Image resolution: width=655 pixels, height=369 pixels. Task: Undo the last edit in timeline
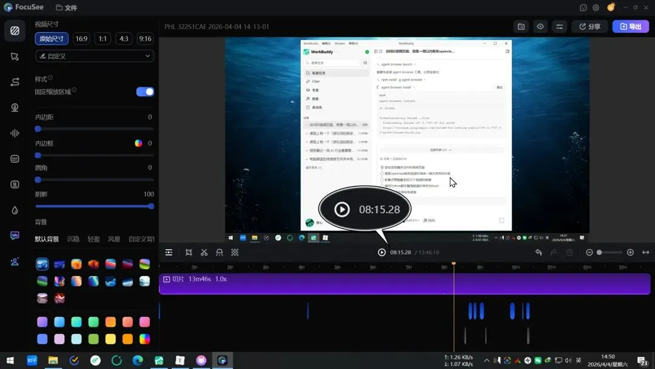coord(539,252)
